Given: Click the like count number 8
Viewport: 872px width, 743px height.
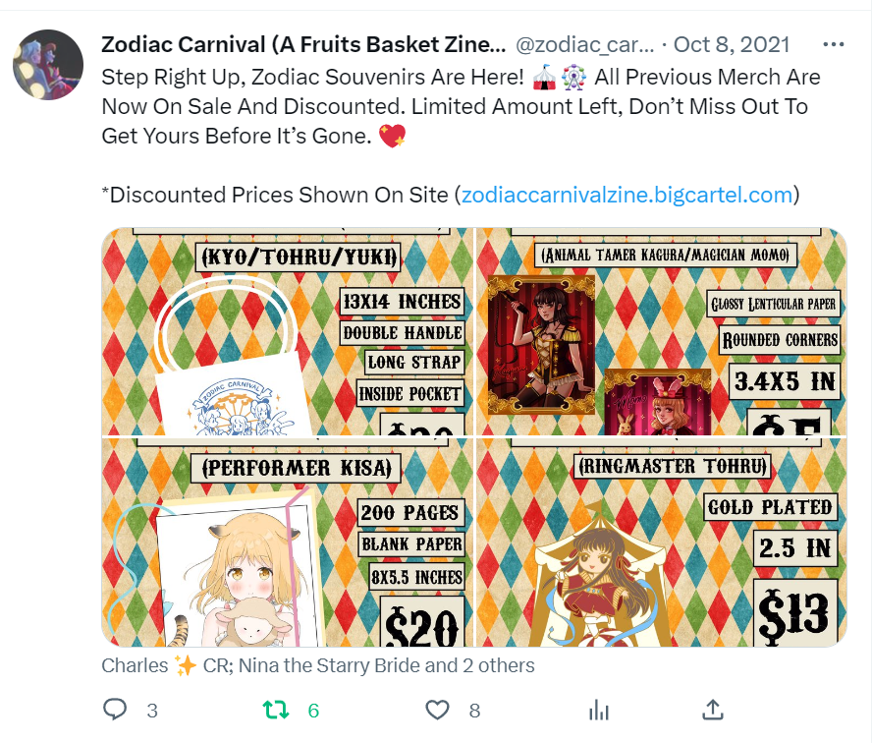Looking at the screenshot, I should click(474, 711).
